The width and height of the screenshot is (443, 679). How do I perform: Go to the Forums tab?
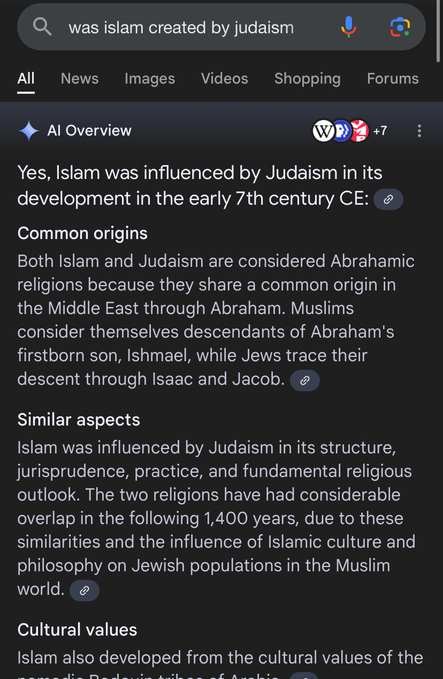(393, 79)
